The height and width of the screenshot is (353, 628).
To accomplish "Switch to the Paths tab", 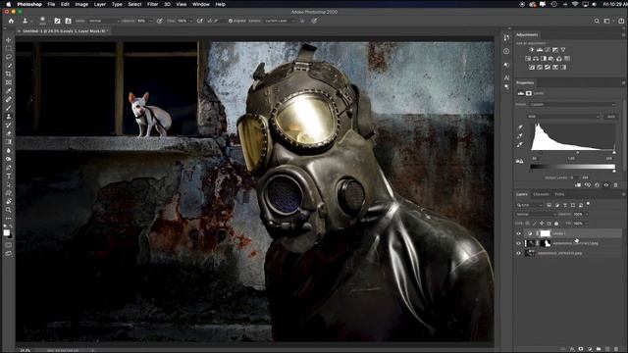I will point(559,194).
